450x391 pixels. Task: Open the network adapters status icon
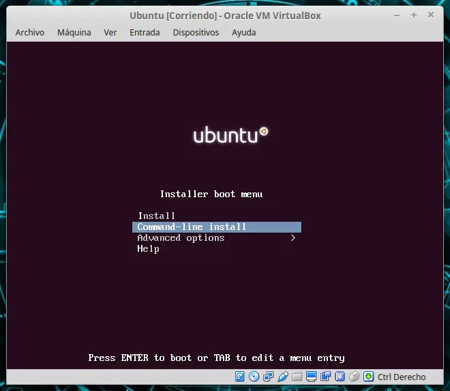pos(269,377)
